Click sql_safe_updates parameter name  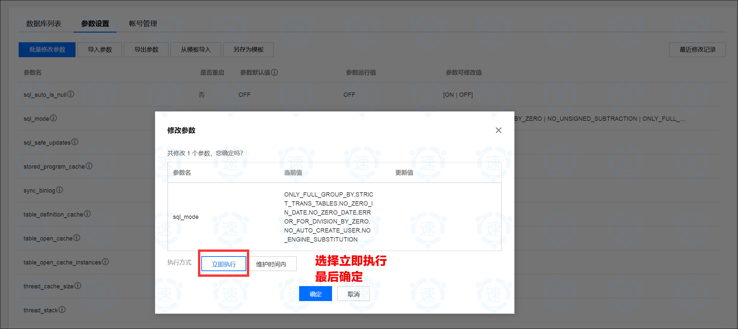coord(47,143)
